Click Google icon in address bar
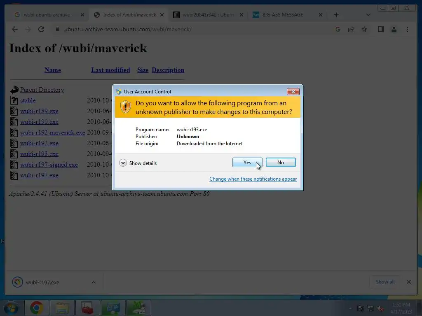The image size is (422, 316). click(x=338, y=29)
